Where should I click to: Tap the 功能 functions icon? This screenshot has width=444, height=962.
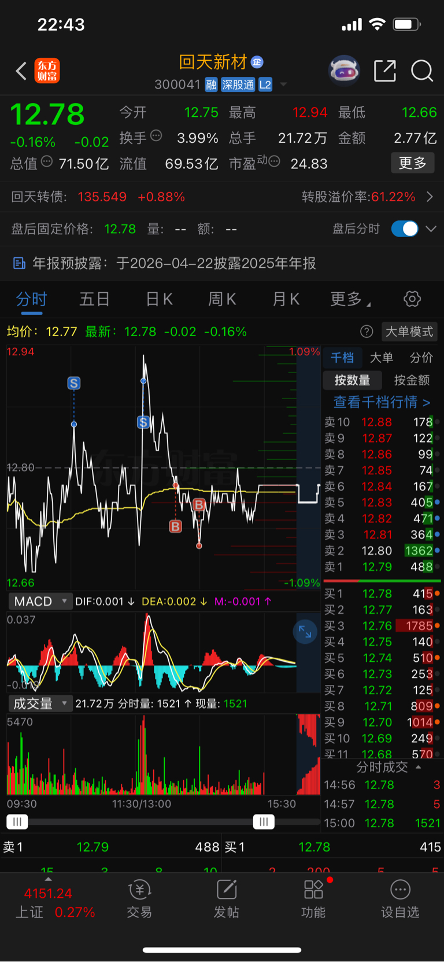[313, 890]
